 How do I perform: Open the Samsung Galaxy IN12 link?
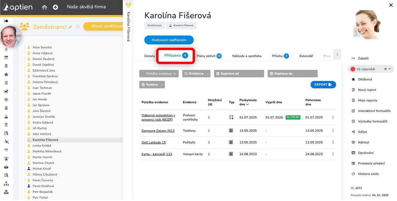click(158, 131)
